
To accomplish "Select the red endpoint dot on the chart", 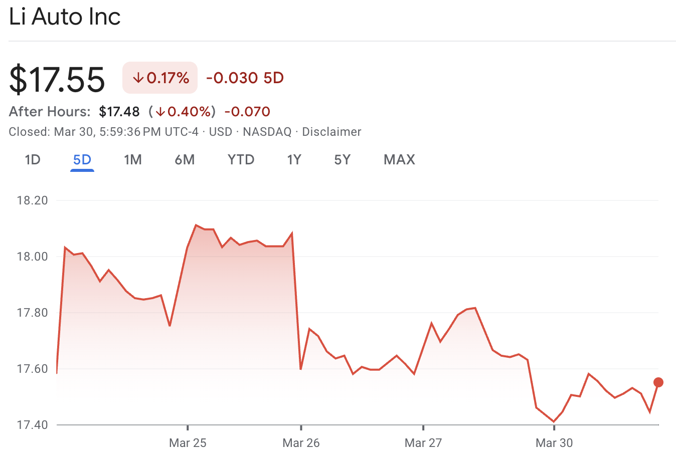I will [658, 382].
